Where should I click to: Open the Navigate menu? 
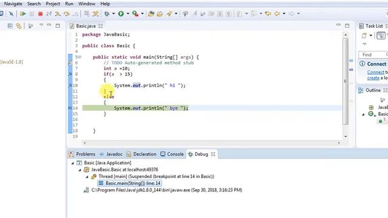click(13, 4)
